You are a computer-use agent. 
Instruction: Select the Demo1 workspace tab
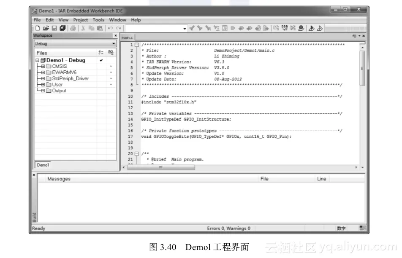43,165
